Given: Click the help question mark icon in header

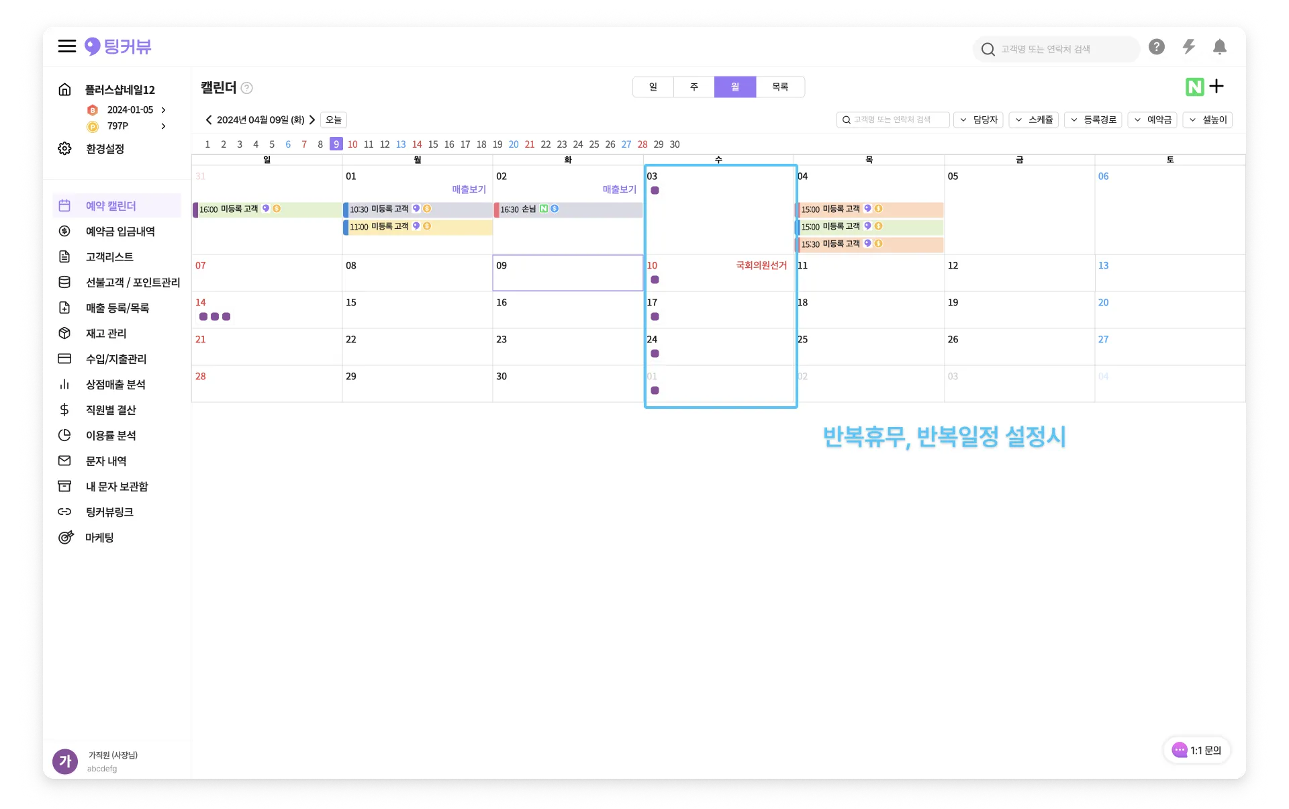Looking at the screenshot, I should pos(1156,47).
